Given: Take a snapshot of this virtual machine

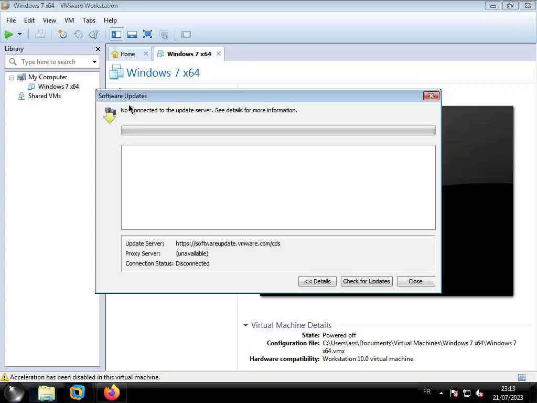Looking at the screenshot, I should (x=62, y=34).
